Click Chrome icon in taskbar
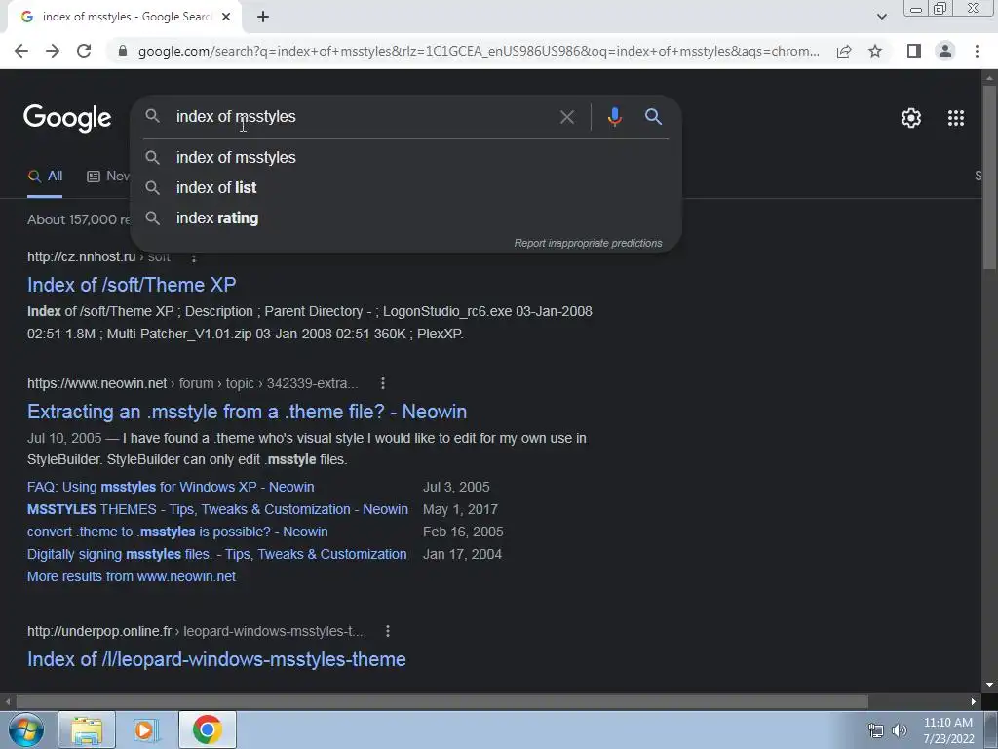The height and width of the screenshot is (749, 998). pos(207,729)
